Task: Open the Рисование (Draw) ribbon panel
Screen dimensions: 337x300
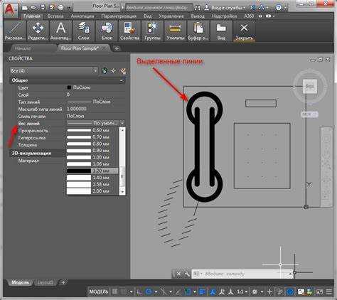Action: pos(15,31)
